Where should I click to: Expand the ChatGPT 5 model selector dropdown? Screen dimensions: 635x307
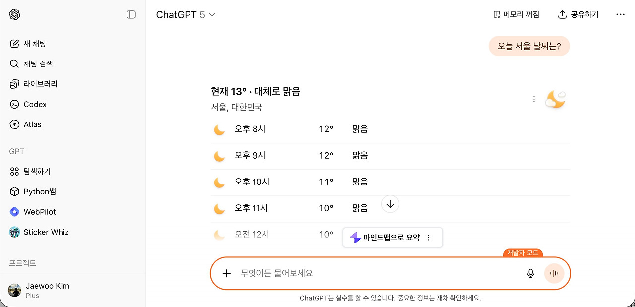[186, 15]
